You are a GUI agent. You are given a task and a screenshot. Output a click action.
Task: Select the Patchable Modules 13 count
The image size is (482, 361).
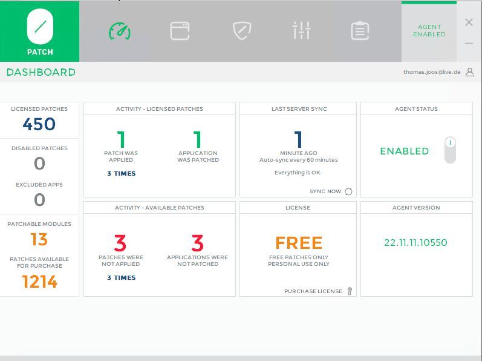click(39, 239)
